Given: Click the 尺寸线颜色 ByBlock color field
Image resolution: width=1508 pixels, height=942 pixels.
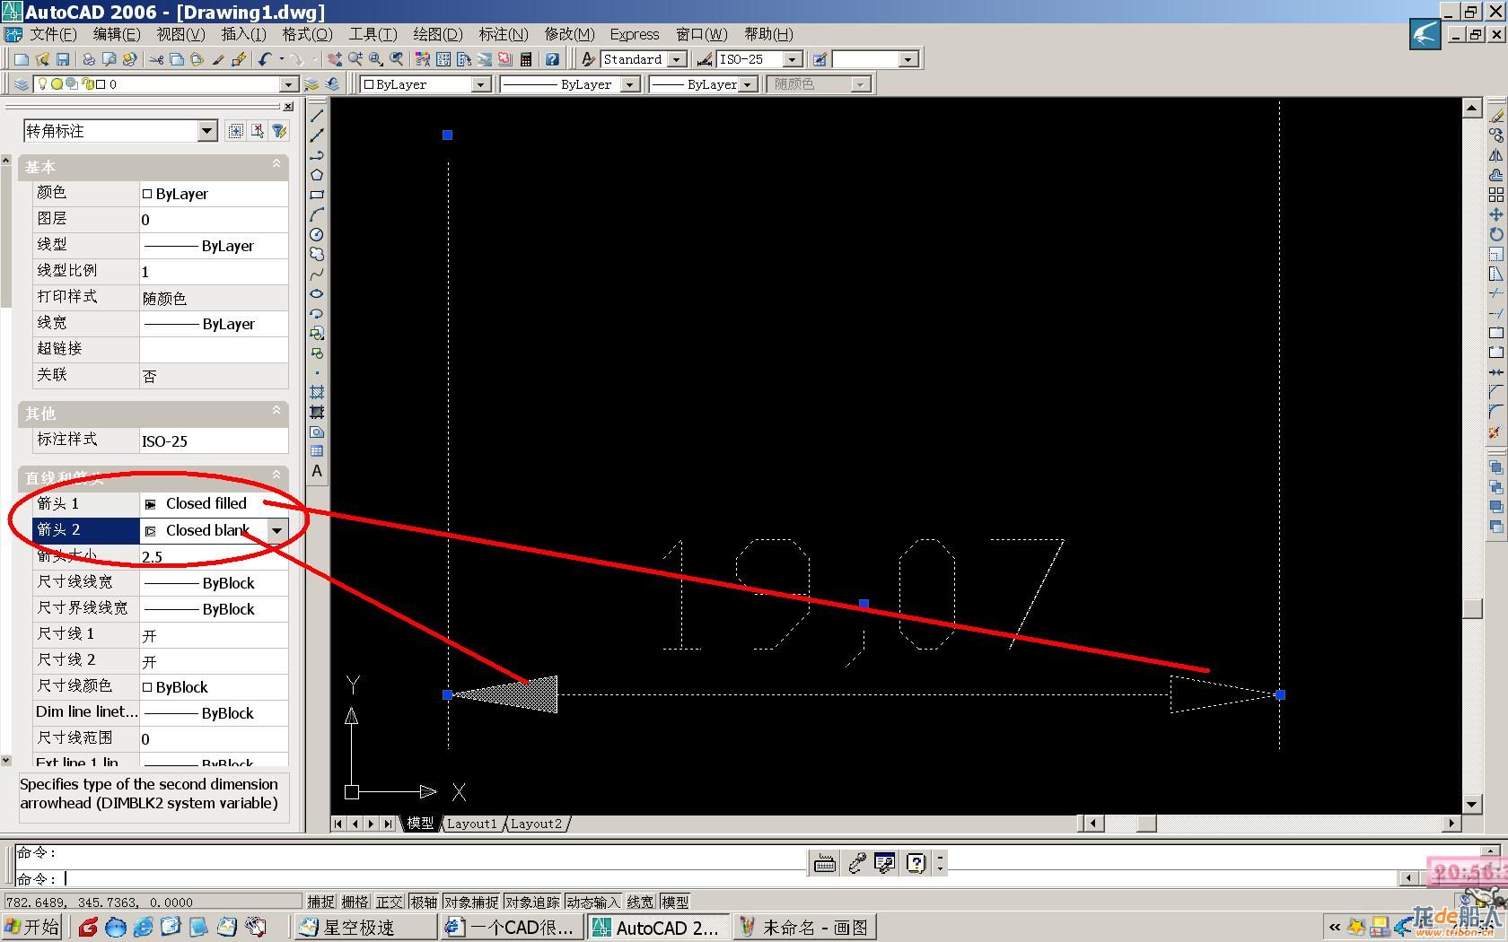Looking at the screenshot, I should pyautogui.click(x=214, y=687).
